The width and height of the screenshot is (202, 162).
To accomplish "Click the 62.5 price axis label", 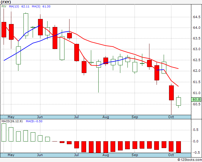I will click(x=197, y=60).
